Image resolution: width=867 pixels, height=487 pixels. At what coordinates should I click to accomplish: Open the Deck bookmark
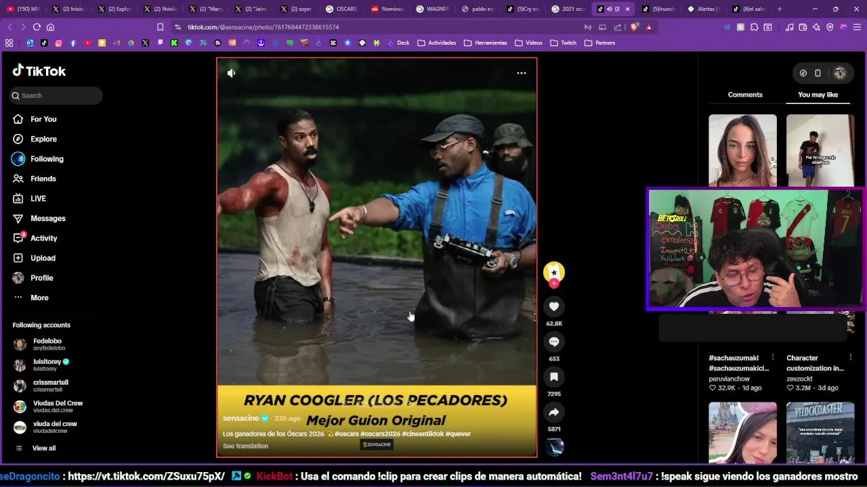click(399, 43)
